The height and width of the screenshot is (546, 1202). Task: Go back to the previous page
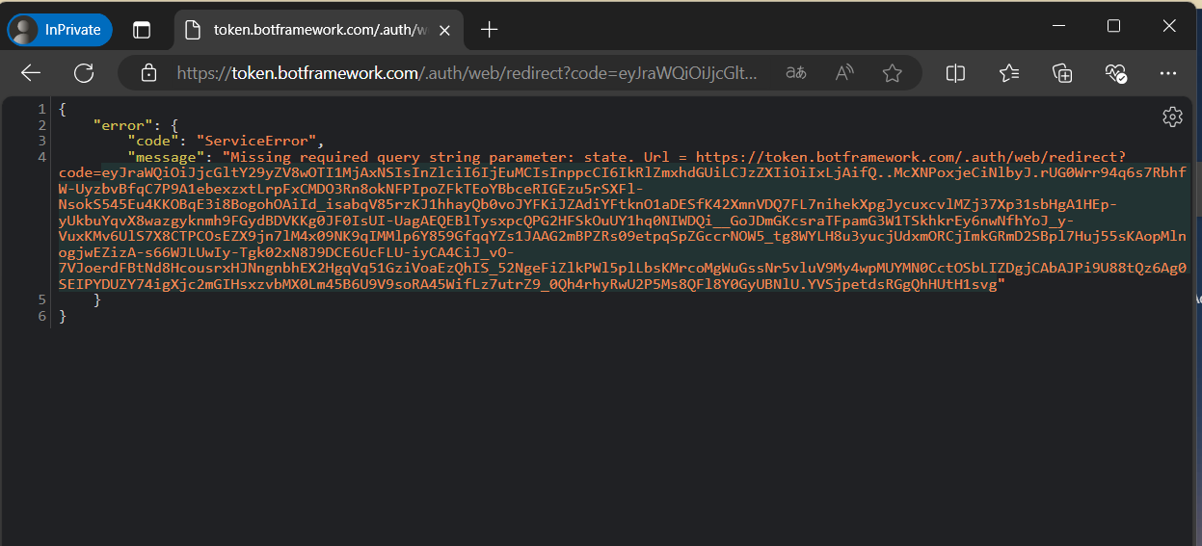click(31, 73)
